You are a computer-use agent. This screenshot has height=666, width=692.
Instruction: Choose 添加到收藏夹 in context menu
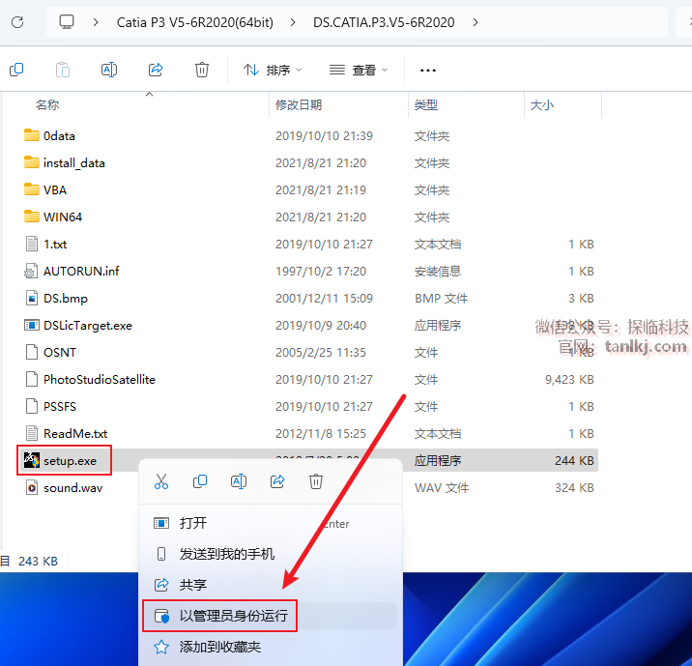pos(270,647)
